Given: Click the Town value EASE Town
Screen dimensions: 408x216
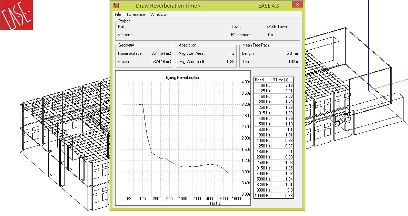Looking at the screenshot, I should 277,27.
